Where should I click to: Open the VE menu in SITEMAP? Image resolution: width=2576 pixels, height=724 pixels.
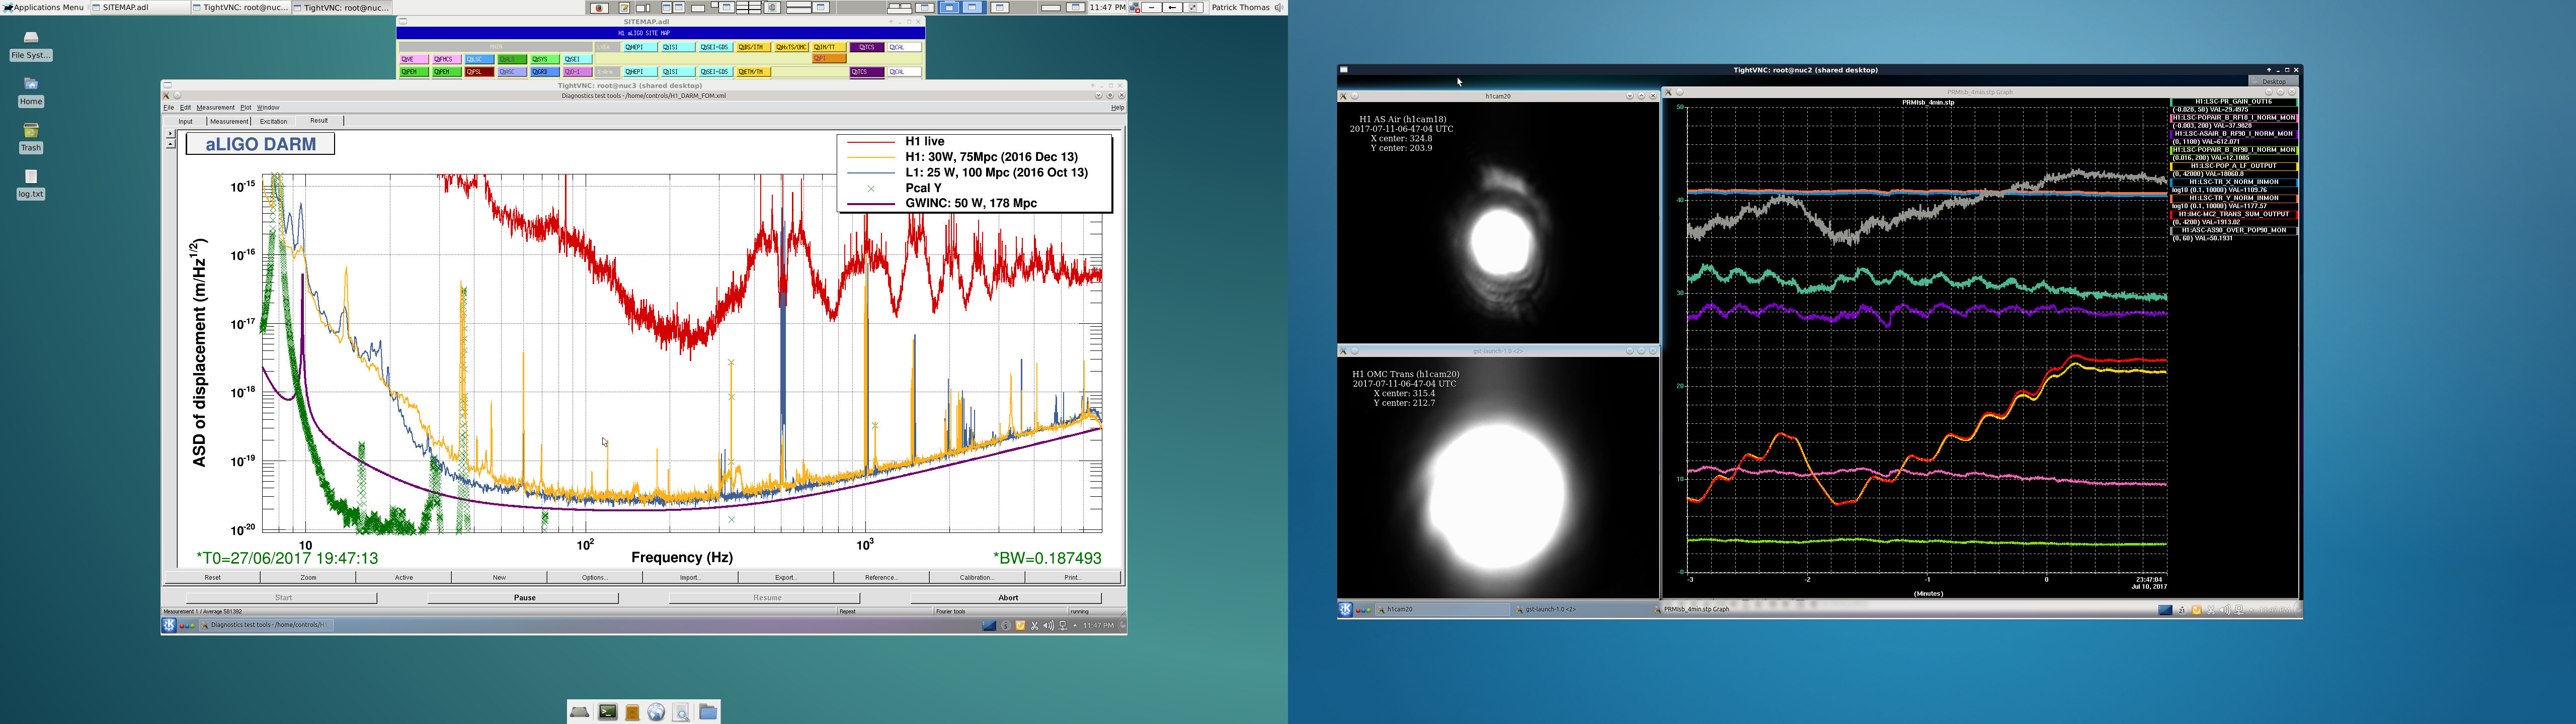point(413,59)
